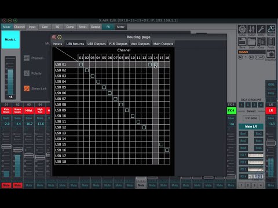This screenshot has height=208, width=278.
Task: Open the Utility wrench icon
Action: [x=261, y=29]
